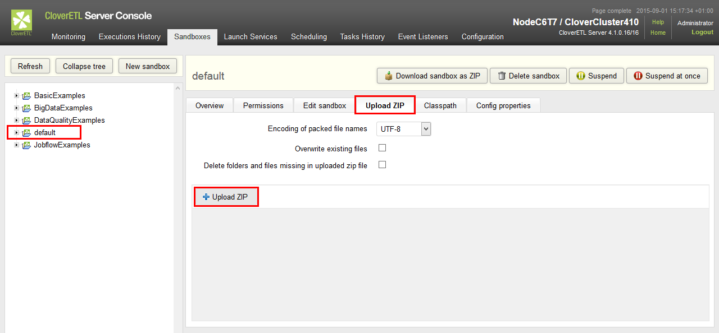Click the sandbox tree scrollbar up arrow

178,87
